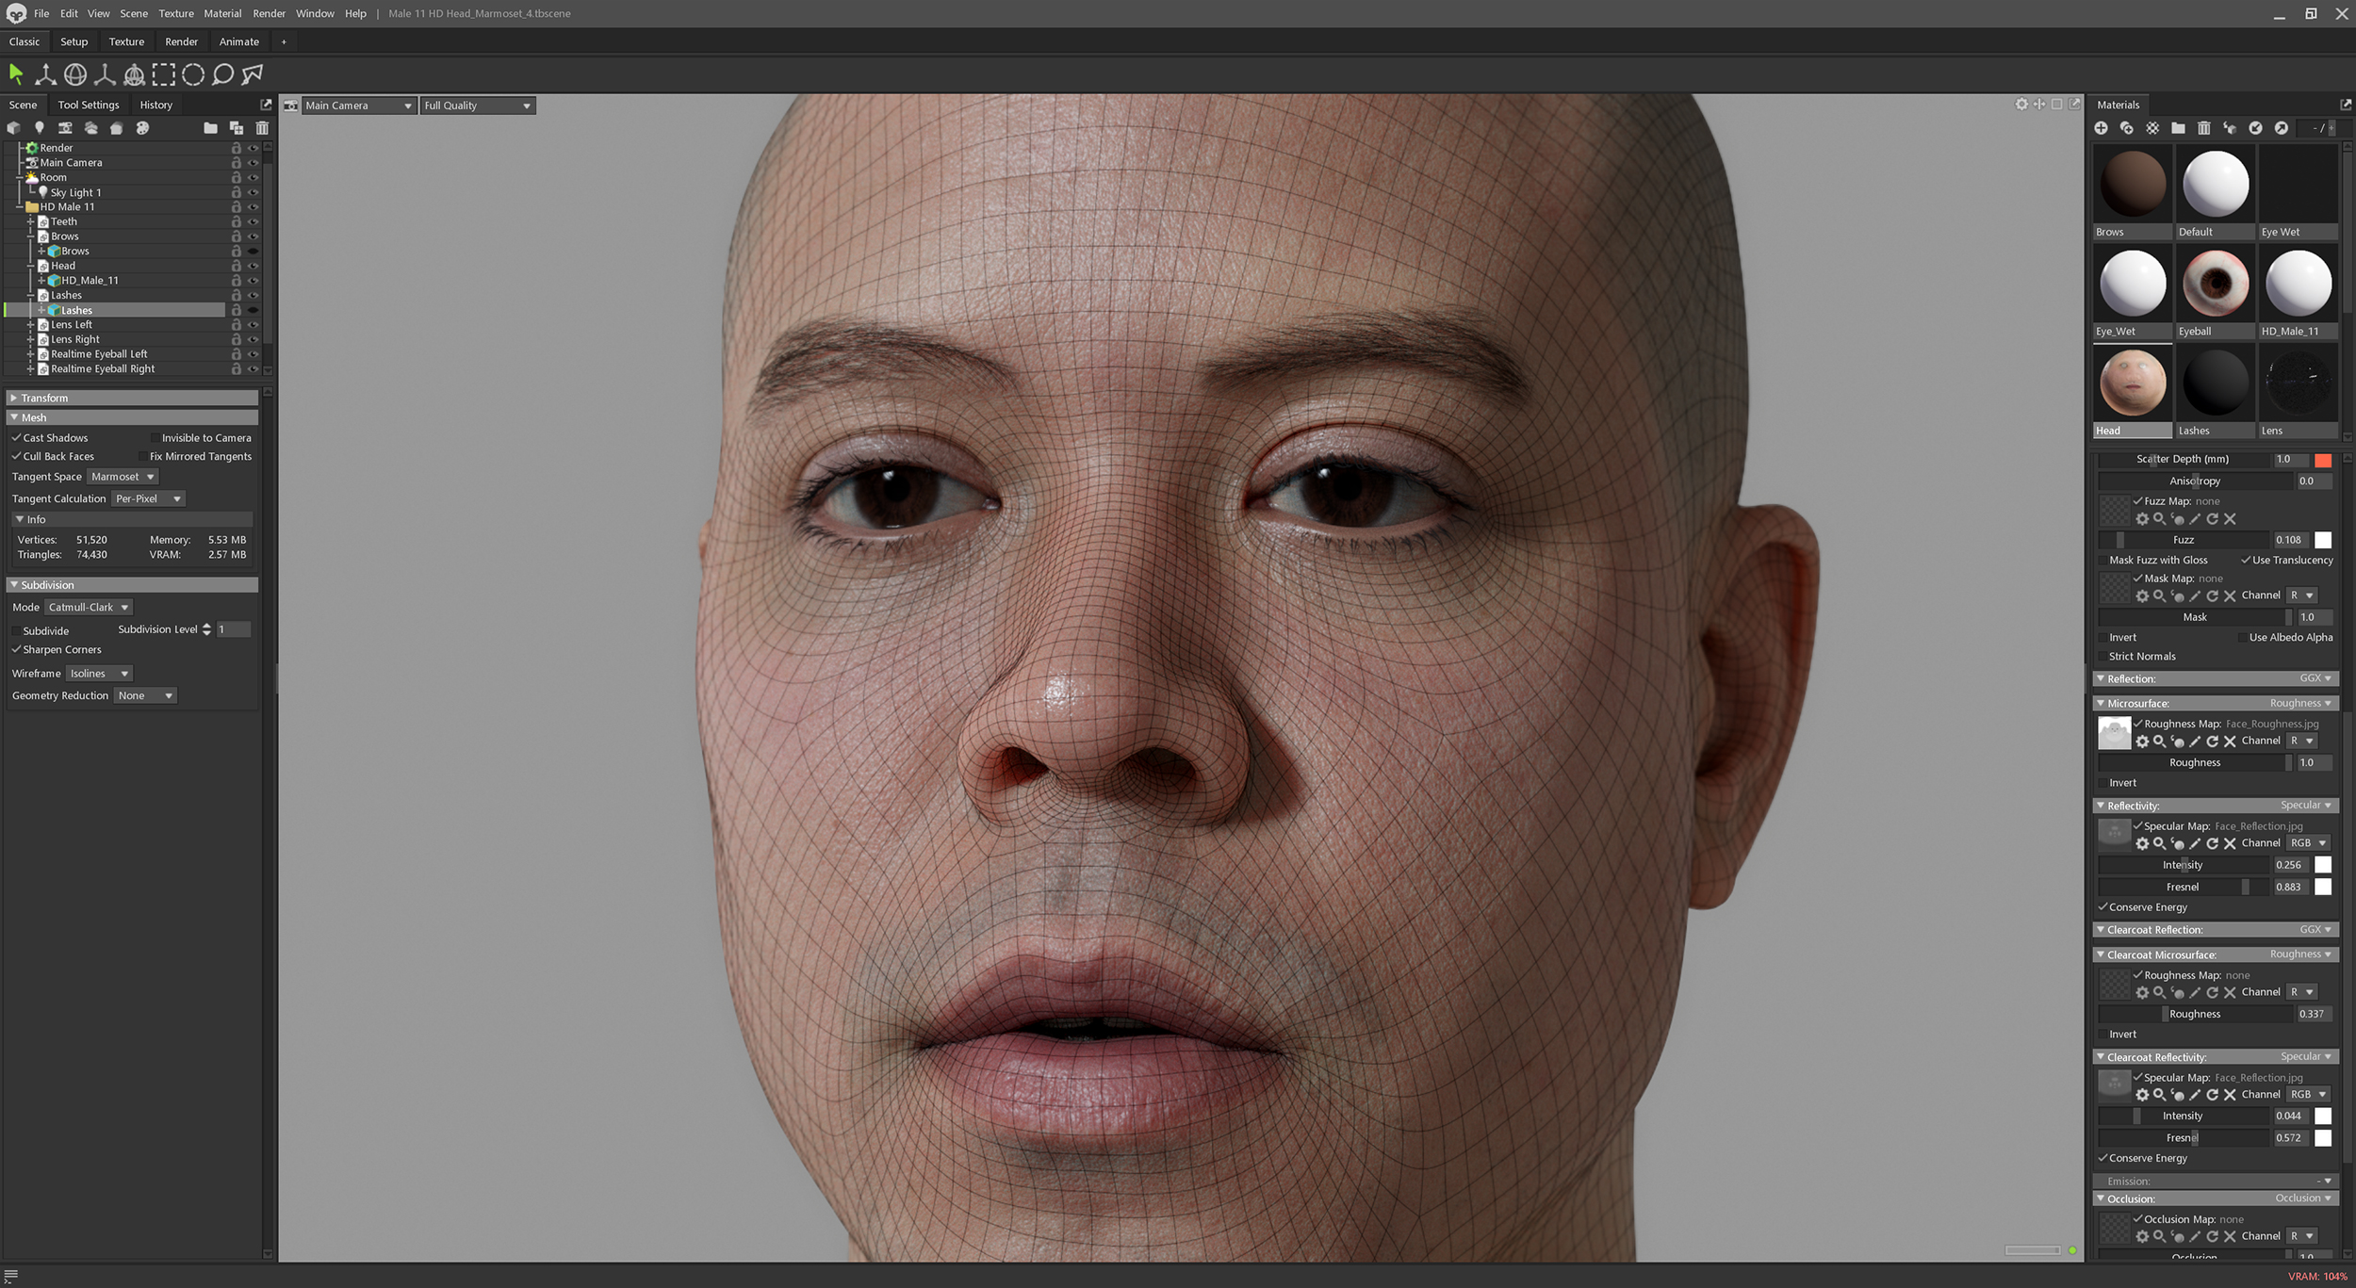Delete the selected material using the trash icon

(x=2204, y=128)
